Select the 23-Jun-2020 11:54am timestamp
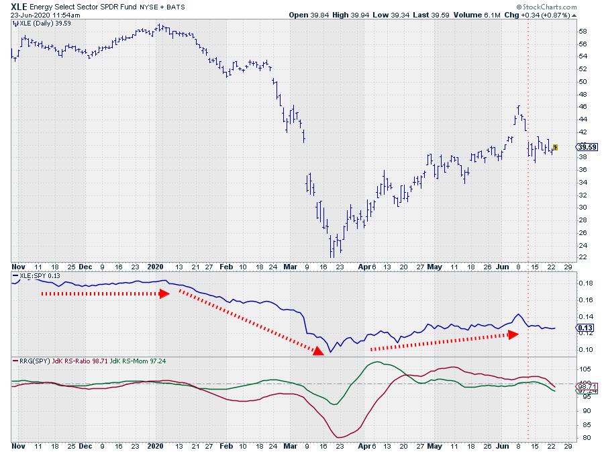Viewport: 604px width, 452px height. (46, 15)
